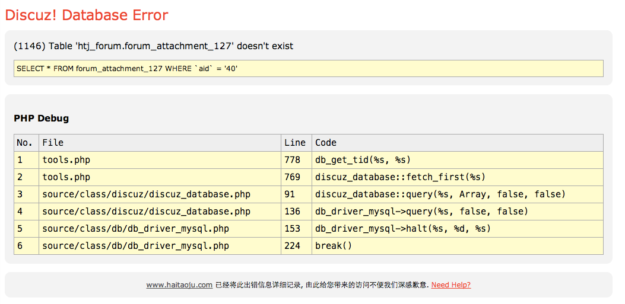Click line number 136
This screenshot has width=625, height=304.
[x=297, y=212]
